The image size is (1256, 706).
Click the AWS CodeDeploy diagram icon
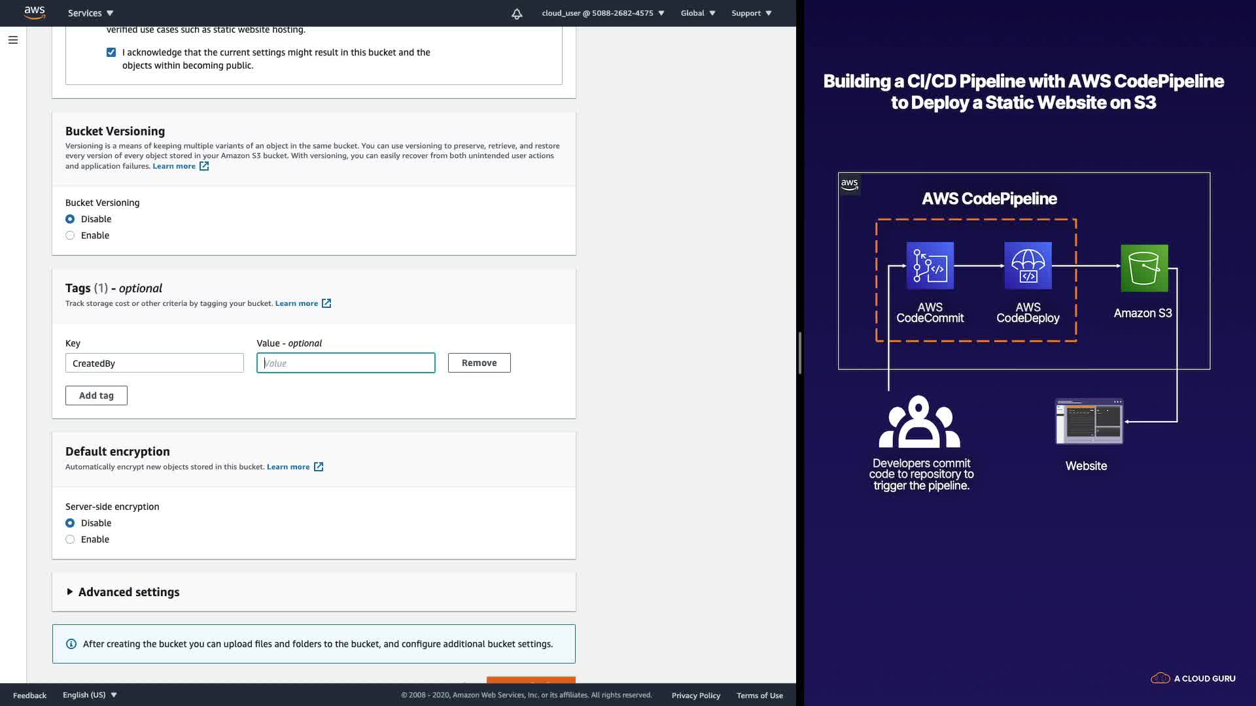(x=1028, y=266)
